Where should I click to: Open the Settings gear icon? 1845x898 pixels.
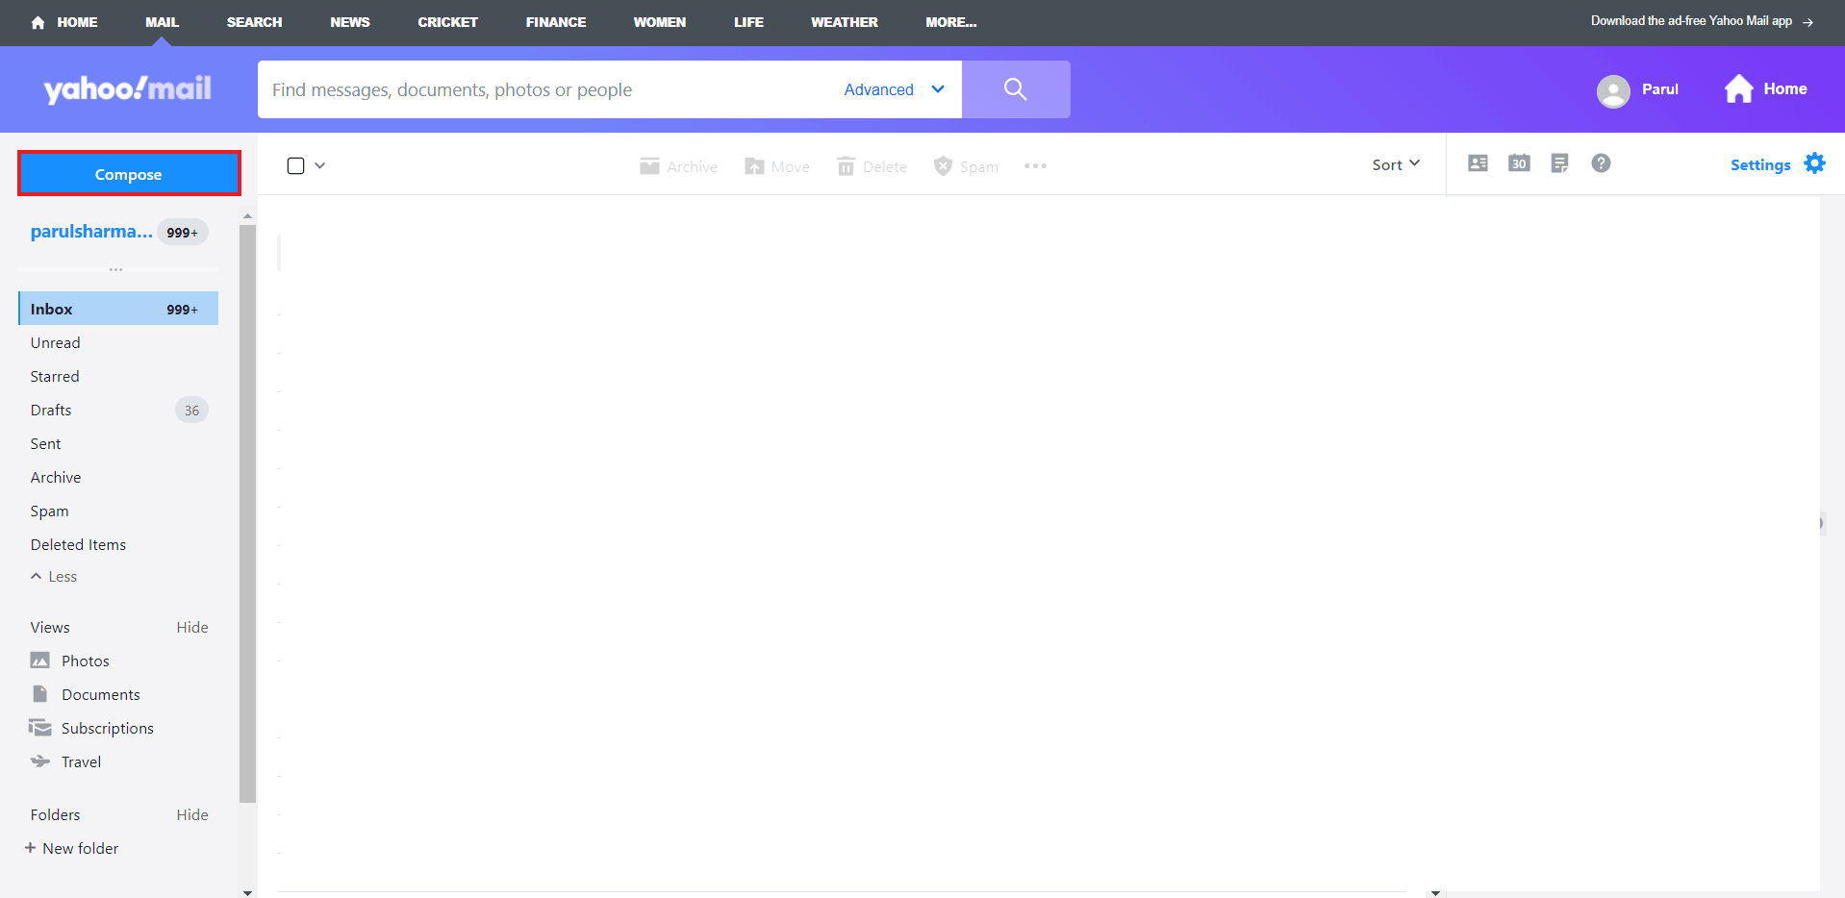pyautogui.click(x=1814, y=163)
